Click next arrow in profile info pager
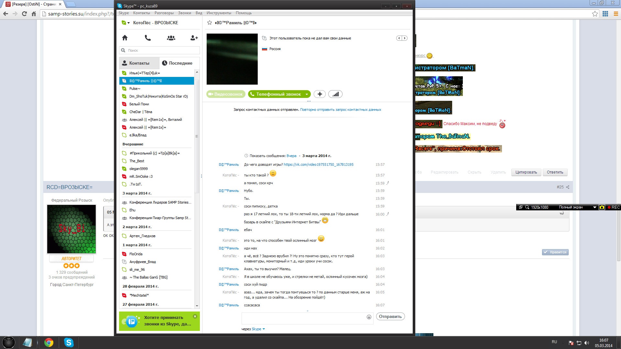Viewport: 621px width, 349px height. coord(404,38)
